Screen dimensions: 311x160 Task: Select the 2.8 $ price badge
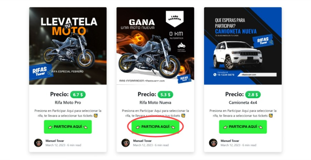click(253, 95)
